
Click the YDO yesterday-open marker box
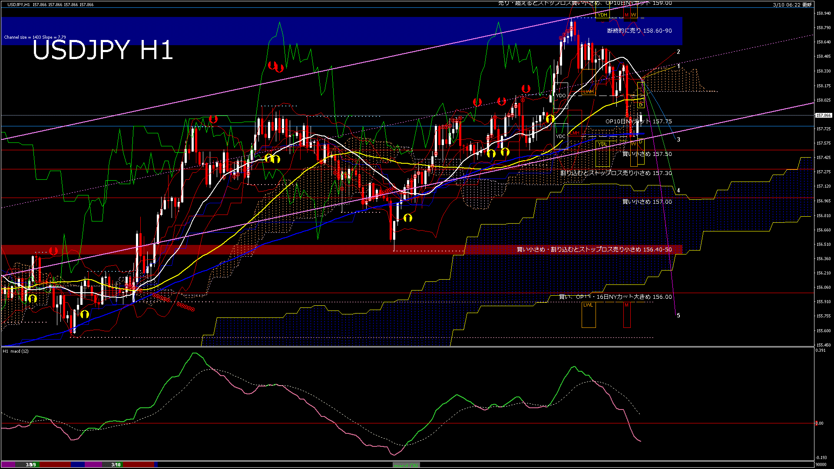[x=561, y=96]
